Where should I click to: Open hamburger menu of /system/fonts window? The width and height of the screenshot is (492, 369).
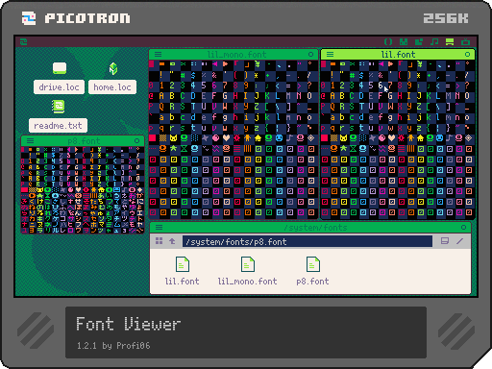159,227
